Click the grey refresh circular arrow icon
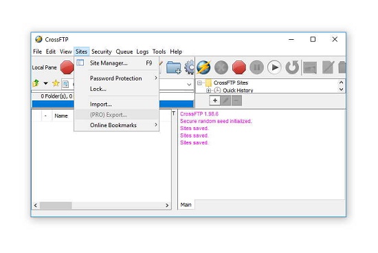The width and height of the screenshot is (378, 253). (x=292, y=67)
